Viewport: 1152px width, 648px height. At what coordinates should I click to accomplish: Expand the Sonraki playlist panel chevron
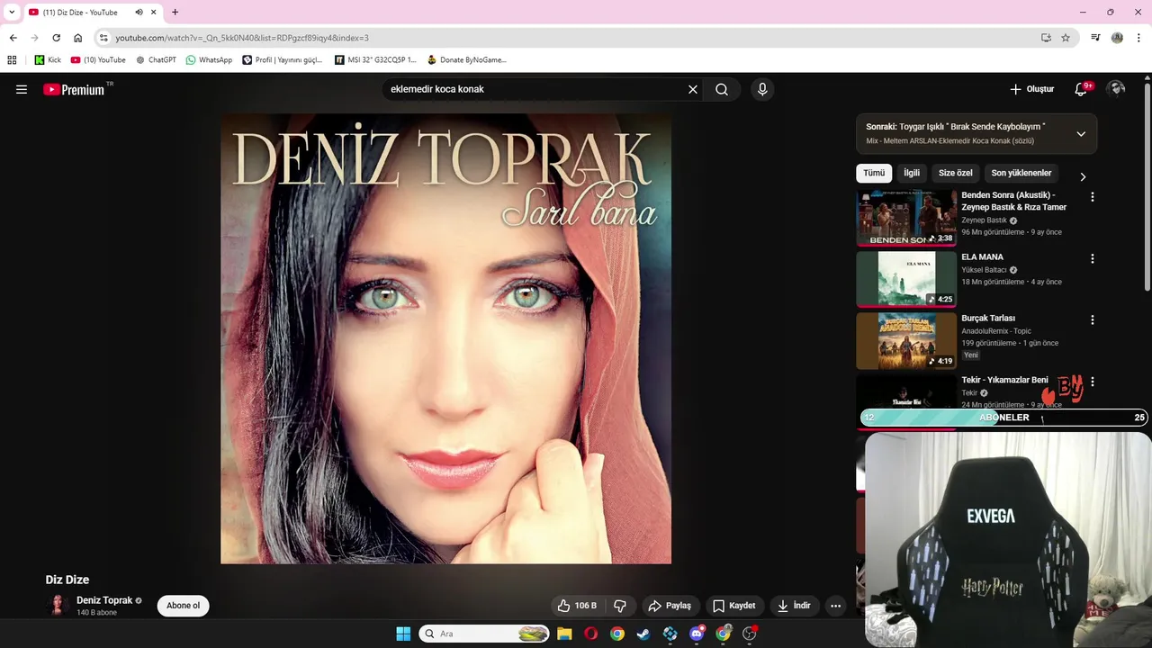click(x=1081, y=134)
